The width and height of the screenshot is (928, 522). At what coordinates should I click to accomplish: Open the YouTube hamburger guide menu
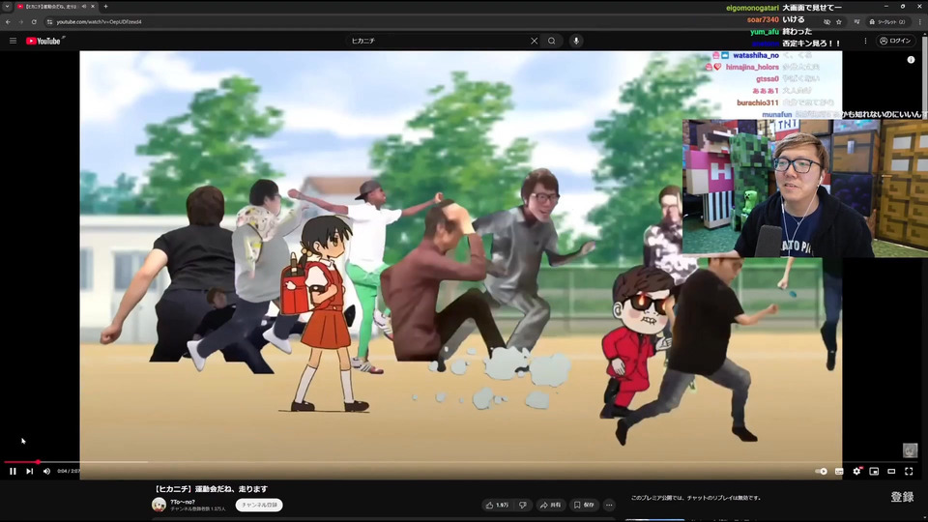(x=13, y=41)
